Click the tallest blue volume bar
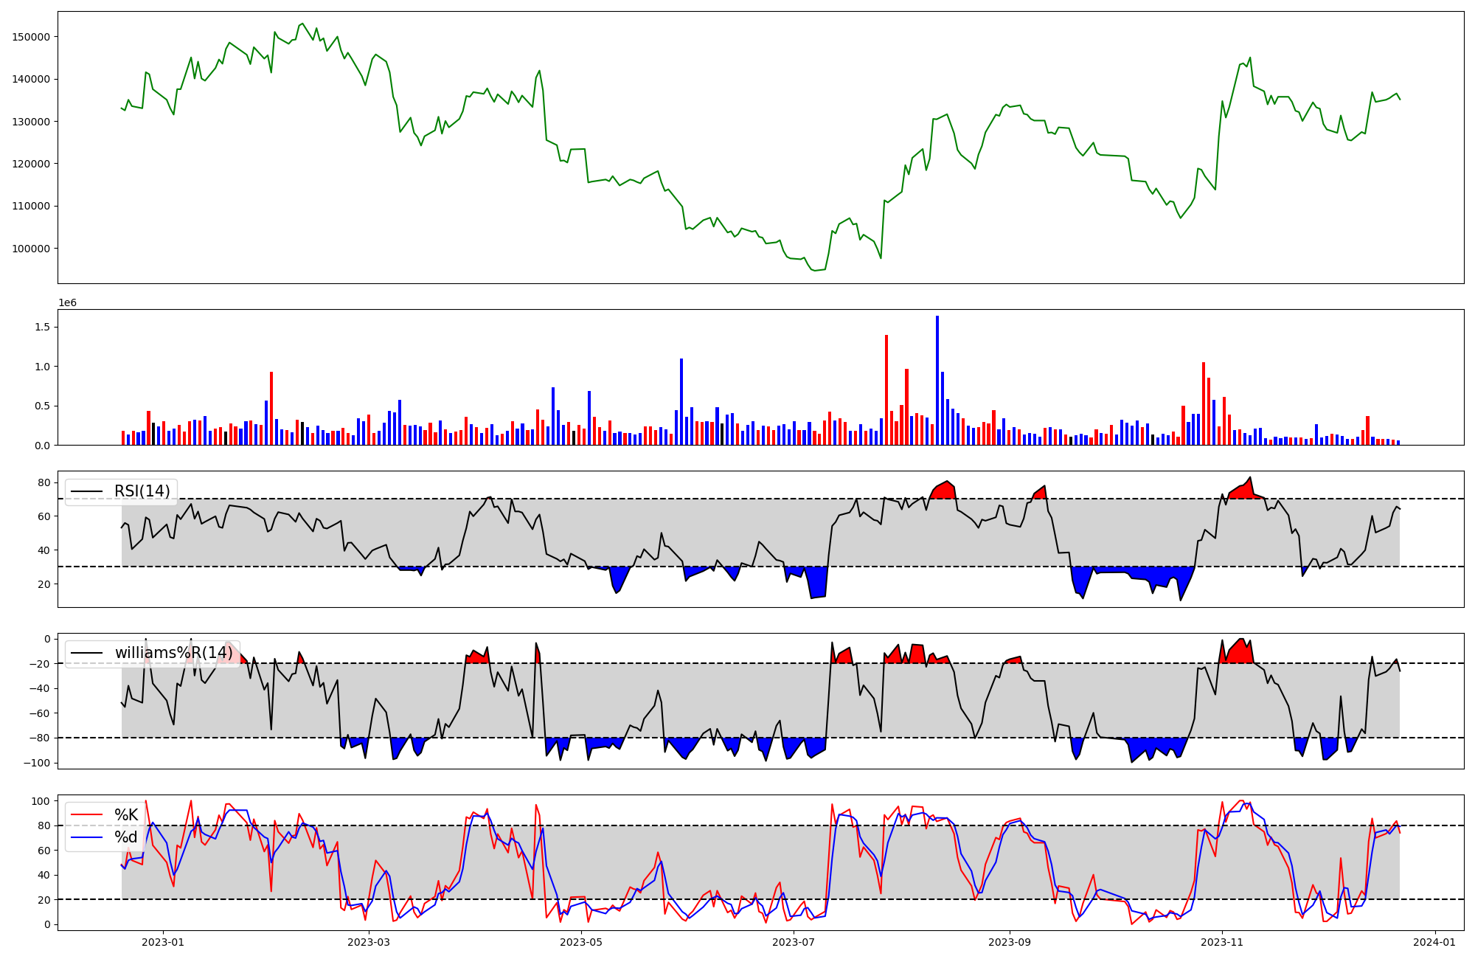The height and width of the screenshot is (959, 1475). coord(937,380)
